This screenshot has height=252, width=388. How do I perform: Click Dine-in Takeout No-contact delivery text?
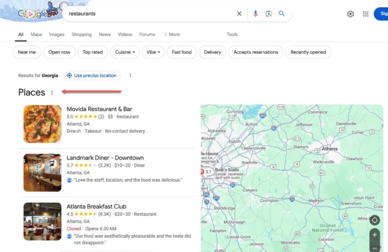coord(106,131)
